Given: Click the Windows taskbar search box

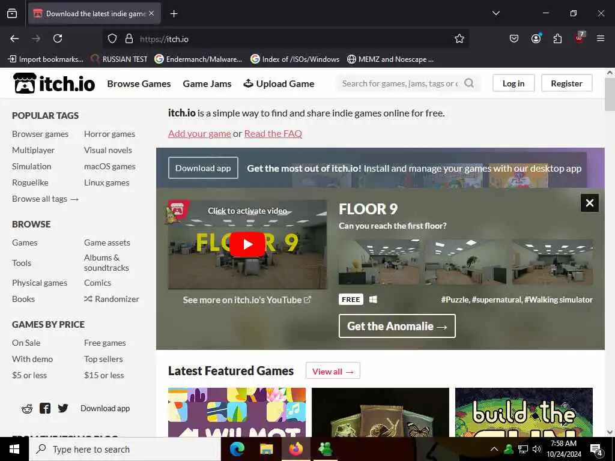Looking at the screenshot, I should coord(125,449).
